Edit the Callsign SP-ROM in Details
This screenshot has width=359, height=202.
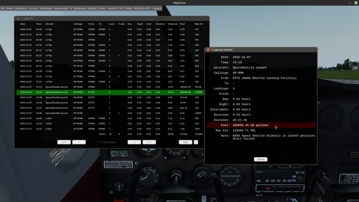click(238, 73)
